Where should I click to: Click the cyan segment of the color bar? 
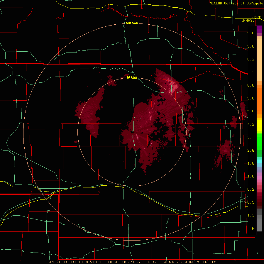coord(259,161)
